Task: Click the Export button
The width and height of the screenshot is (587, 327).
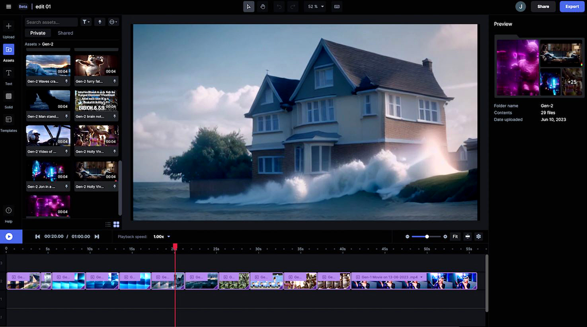Action: tap(572, 7)
